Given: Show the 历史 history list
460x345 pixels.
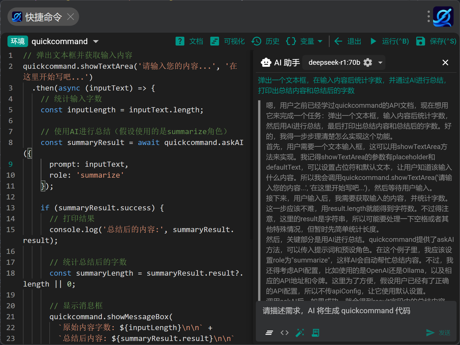Looking at the screenshot, I should (x=265, y=41).
